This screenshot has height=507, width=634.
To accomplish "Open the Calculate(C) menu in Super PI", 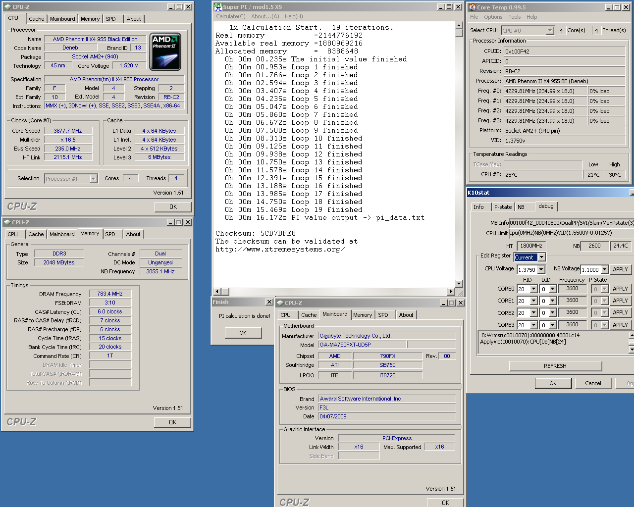I will pos(230,16).
